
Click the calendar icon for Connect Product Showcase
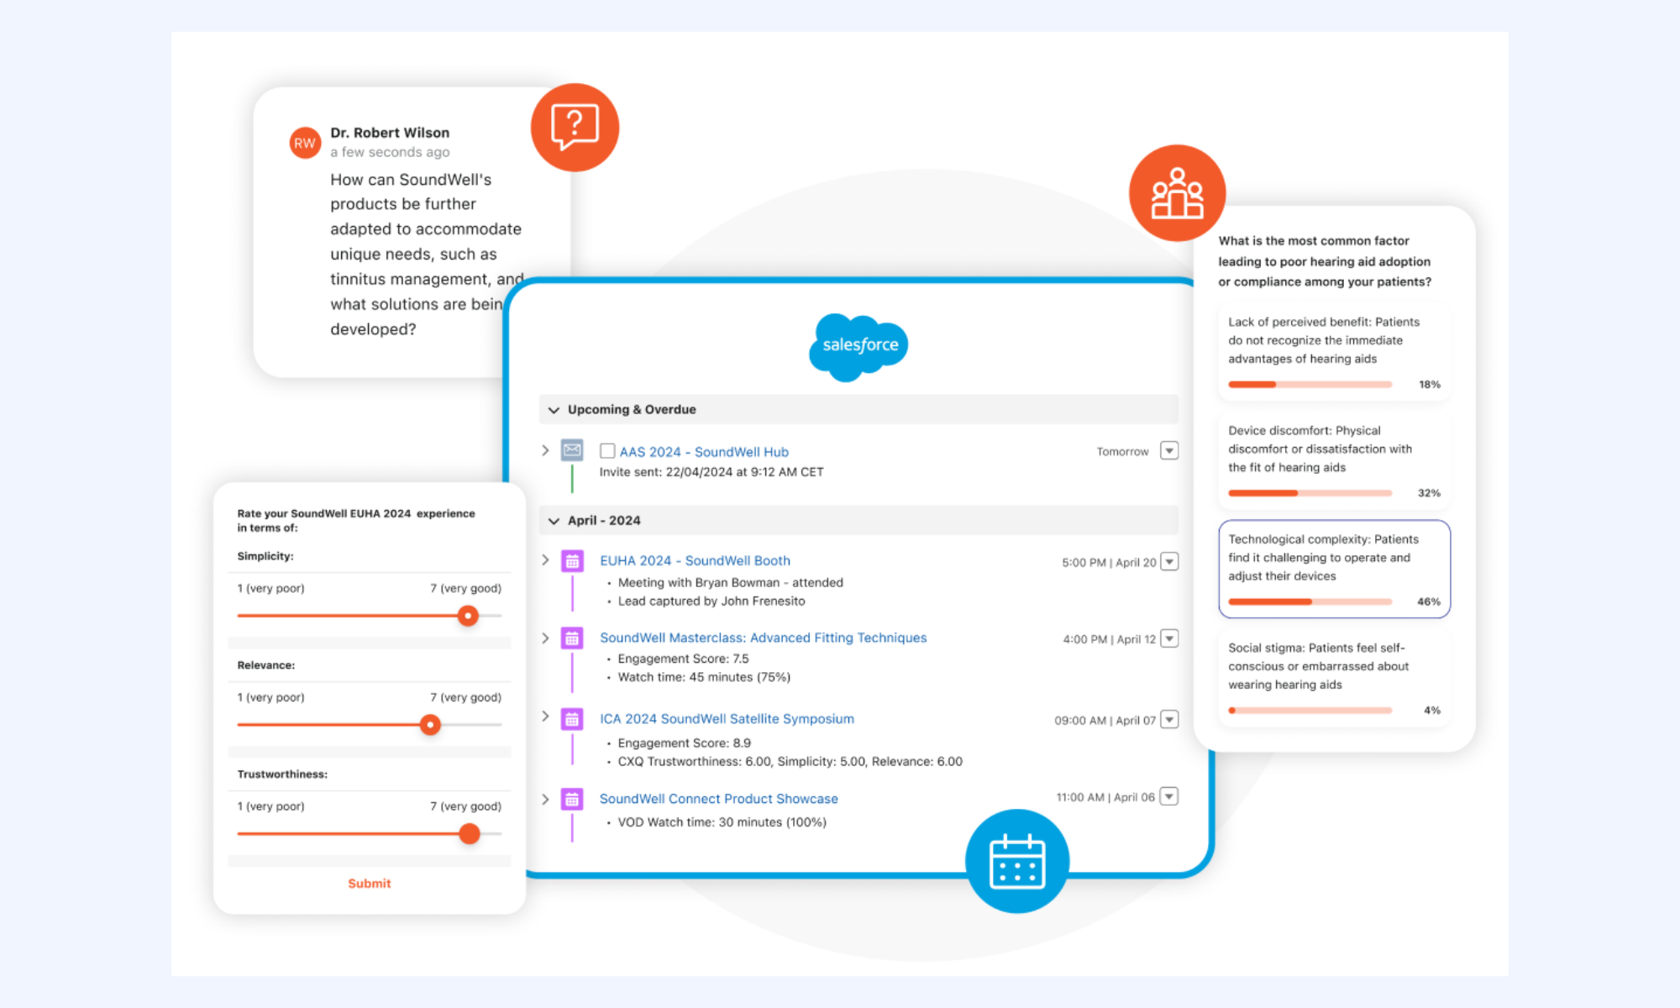tap(572, 799)
